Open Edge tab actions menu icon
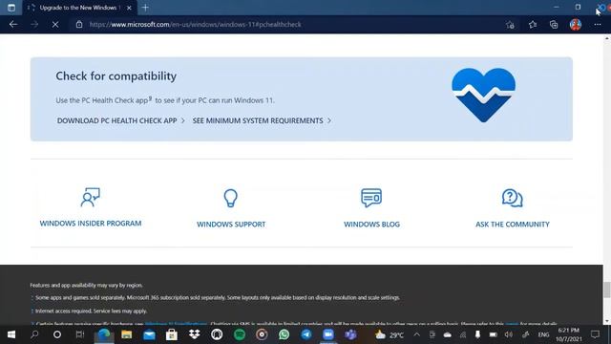This screenshot has height=344, width=611. (11, 8)
